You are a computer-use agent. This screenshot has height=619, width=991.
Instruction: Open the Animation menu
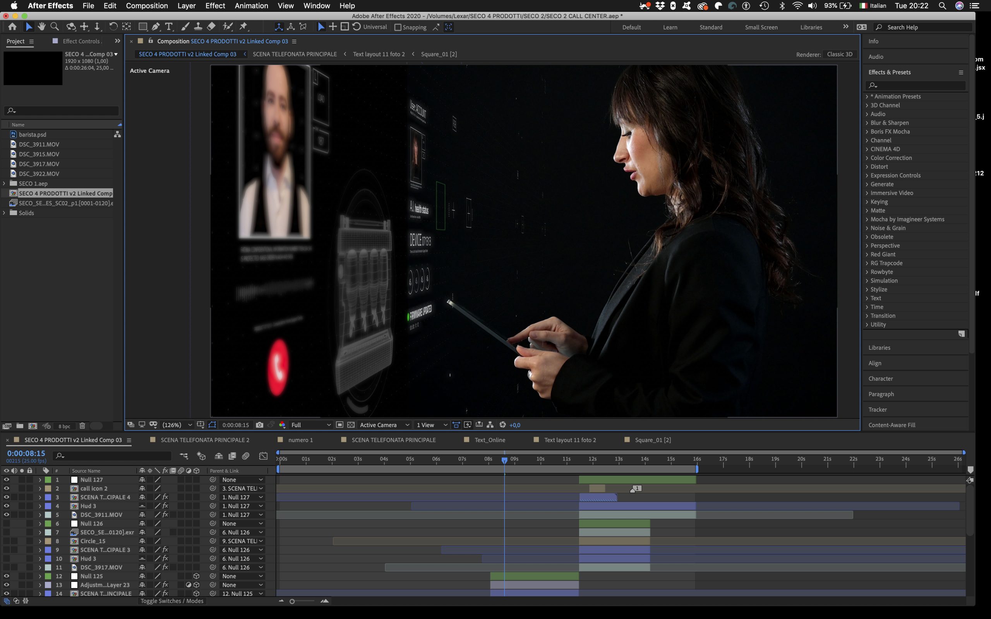coord(251,6)
